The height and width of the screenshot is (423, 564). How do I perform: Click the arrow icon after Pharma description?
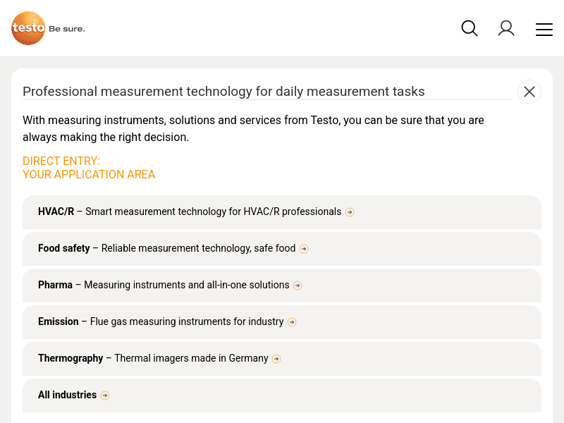coord(298,286)
